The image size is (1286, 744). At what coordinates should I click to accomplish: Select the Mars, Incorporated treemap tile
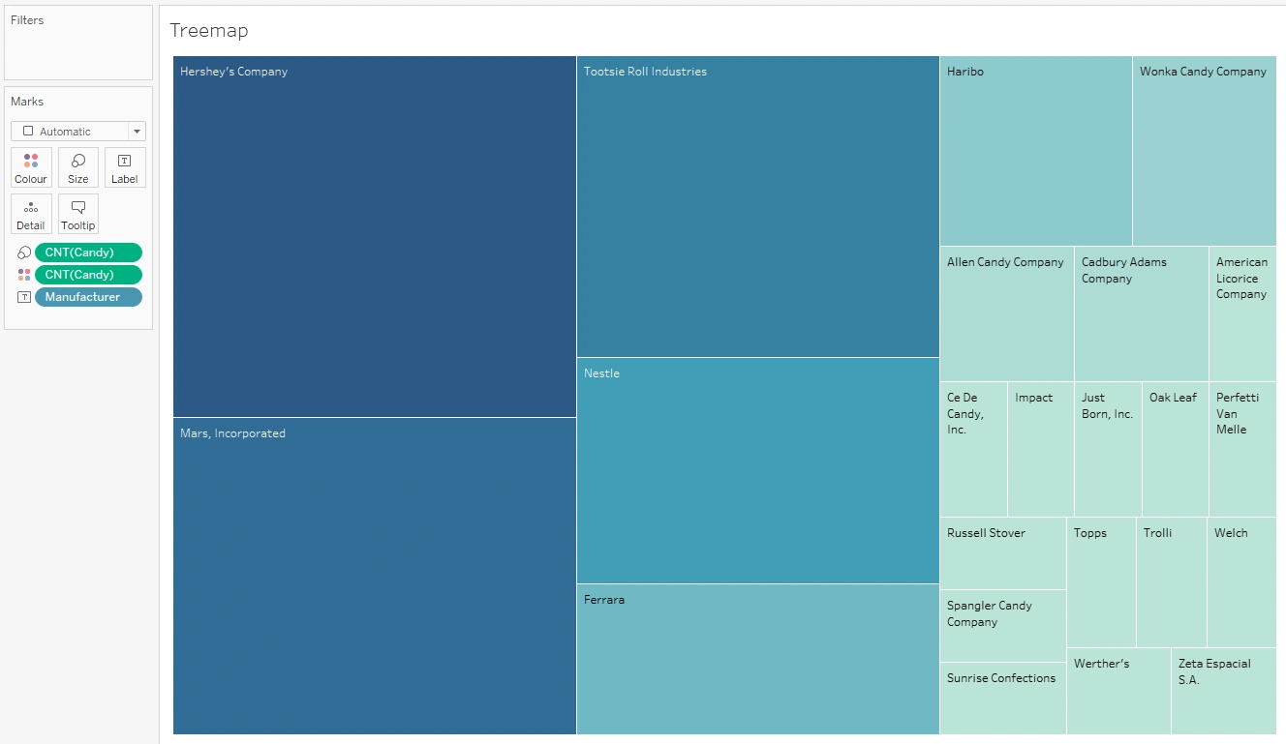click(374, 576)
